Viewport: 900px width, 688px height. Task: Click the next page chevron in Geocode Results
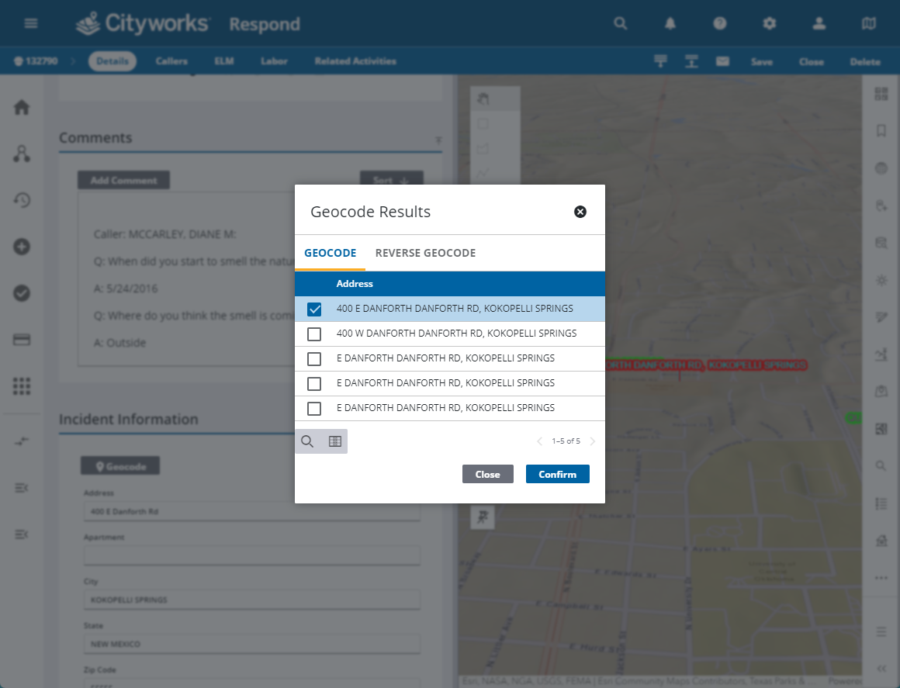point(592,441)
